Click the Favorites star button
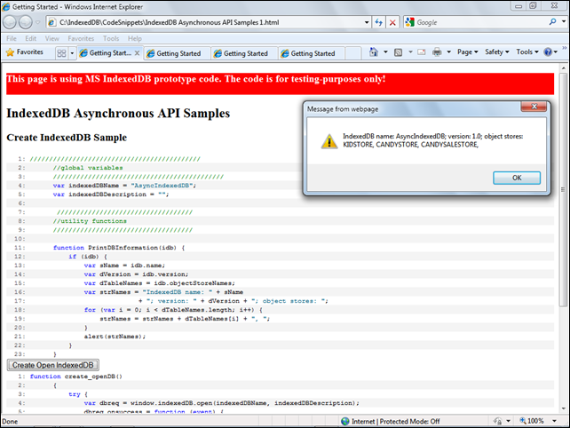Screen dimensions: 570x428 25,53
